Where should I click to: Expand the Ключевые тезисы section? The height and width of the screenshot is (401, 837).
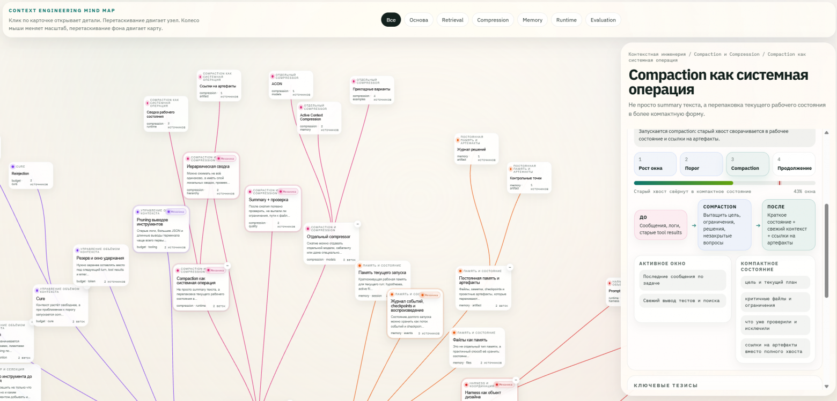click(x=724, y=385)
